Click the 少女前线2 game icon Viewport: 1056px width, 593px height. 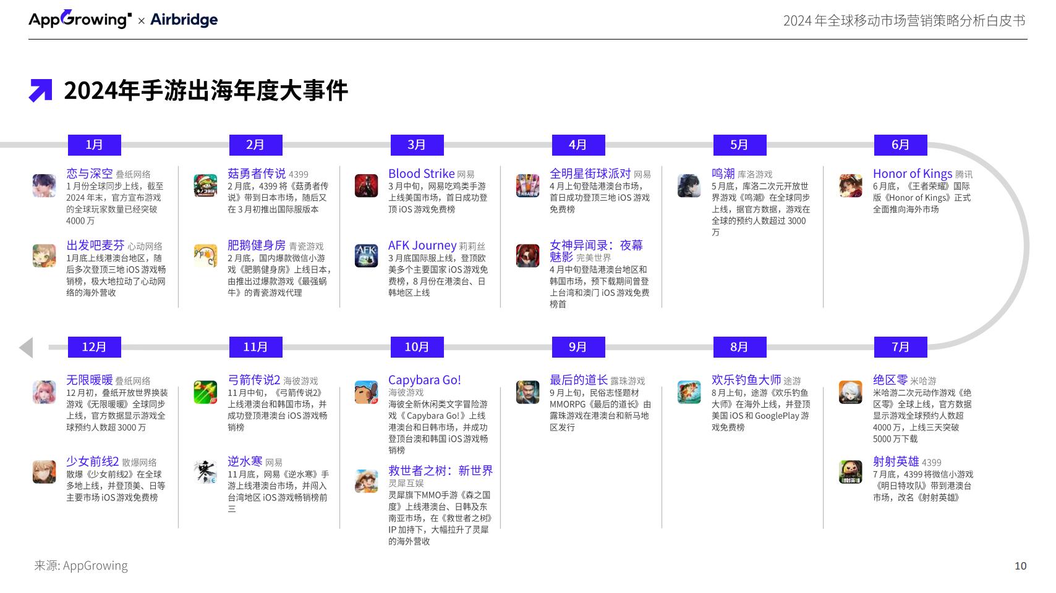pyautogui.click(x=44, y=472)
